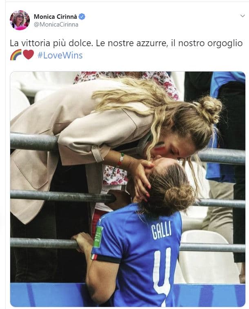
Task: Open the attached kiss photo
Action: [127, 189]
